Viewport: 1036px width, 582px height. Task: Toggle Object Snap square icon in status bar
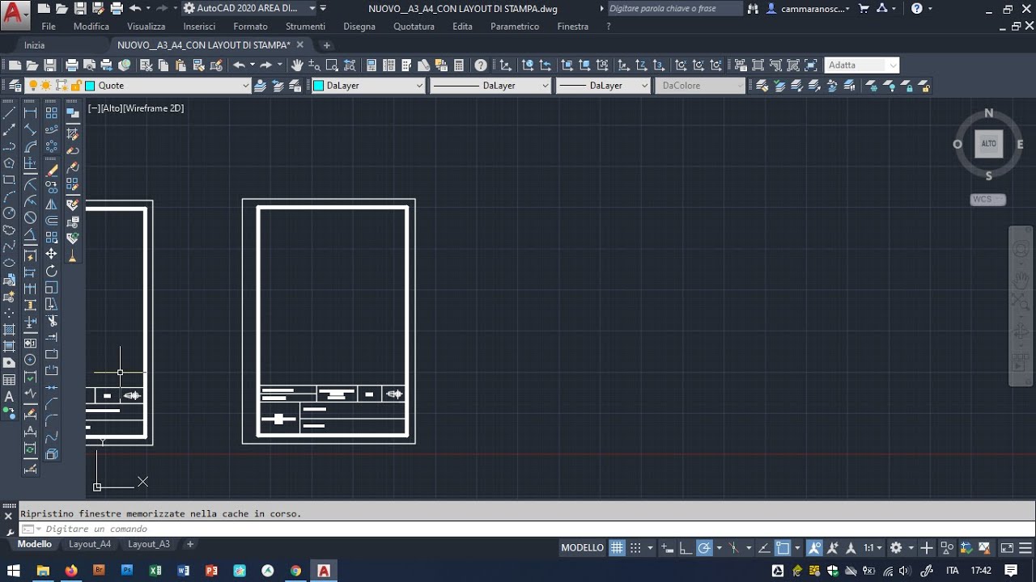(x=783, y=548)
